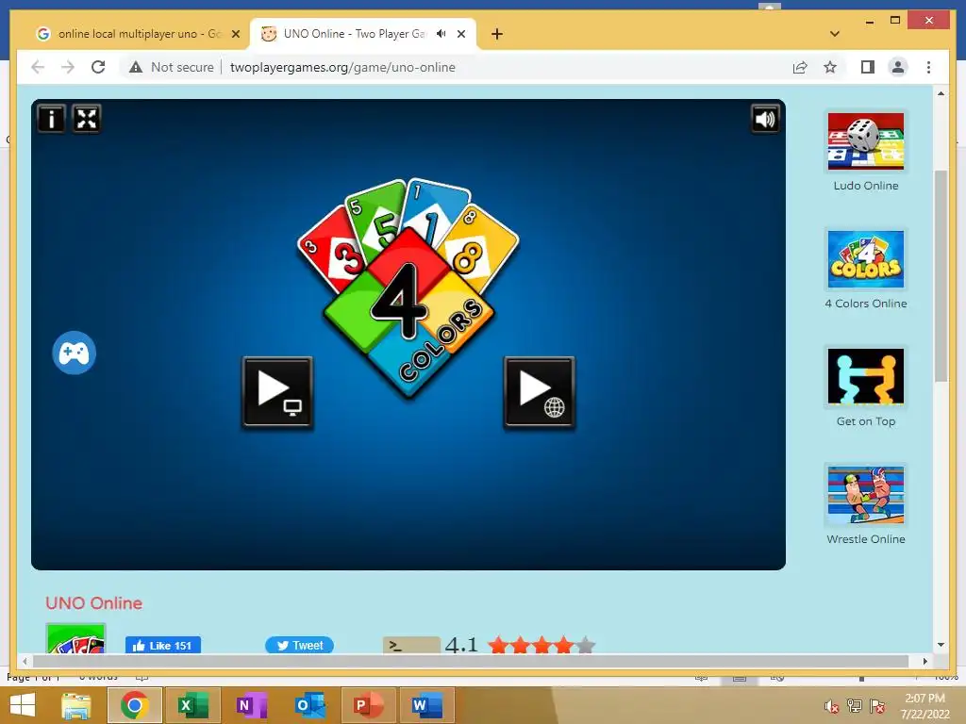966x724 pixels.
Task: Click the Facebook Like 151 button
Action: (162, 645)
